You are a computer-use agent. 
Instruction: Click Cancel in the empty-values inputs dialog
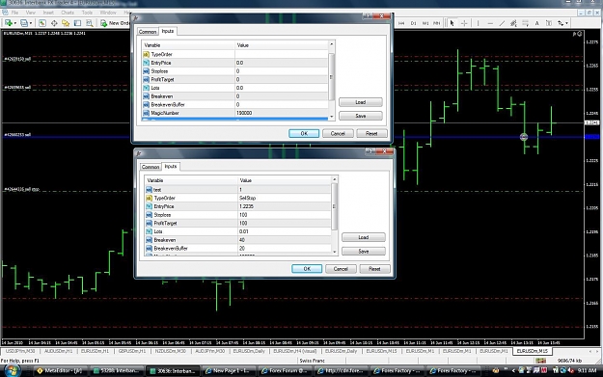click(338, 133)
